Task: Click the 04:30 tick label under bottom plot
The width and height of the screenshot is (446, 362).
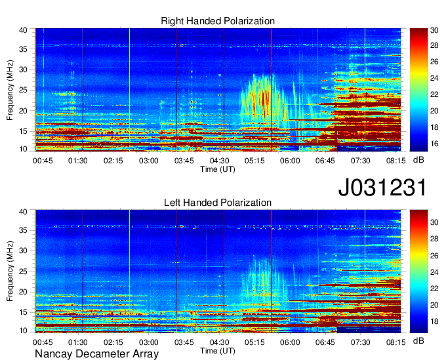Action: [x=219, y=342]
